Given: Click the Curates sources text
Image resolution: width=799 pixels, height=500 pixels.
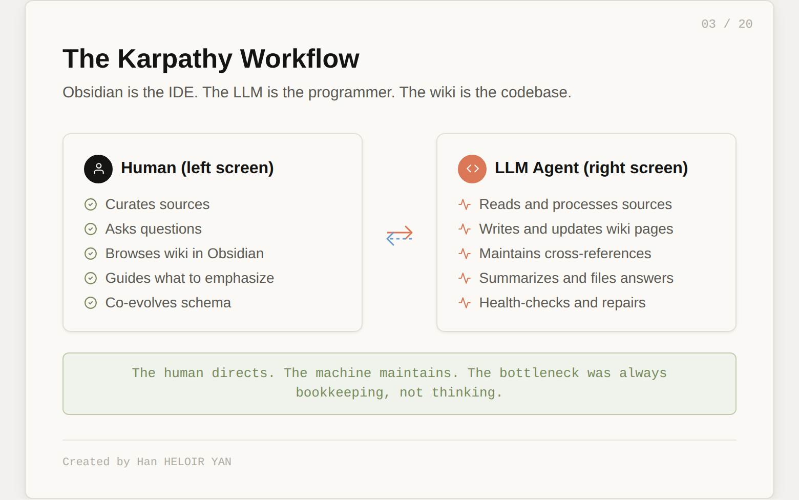Looking at the screenshot, I should point(157,204).
